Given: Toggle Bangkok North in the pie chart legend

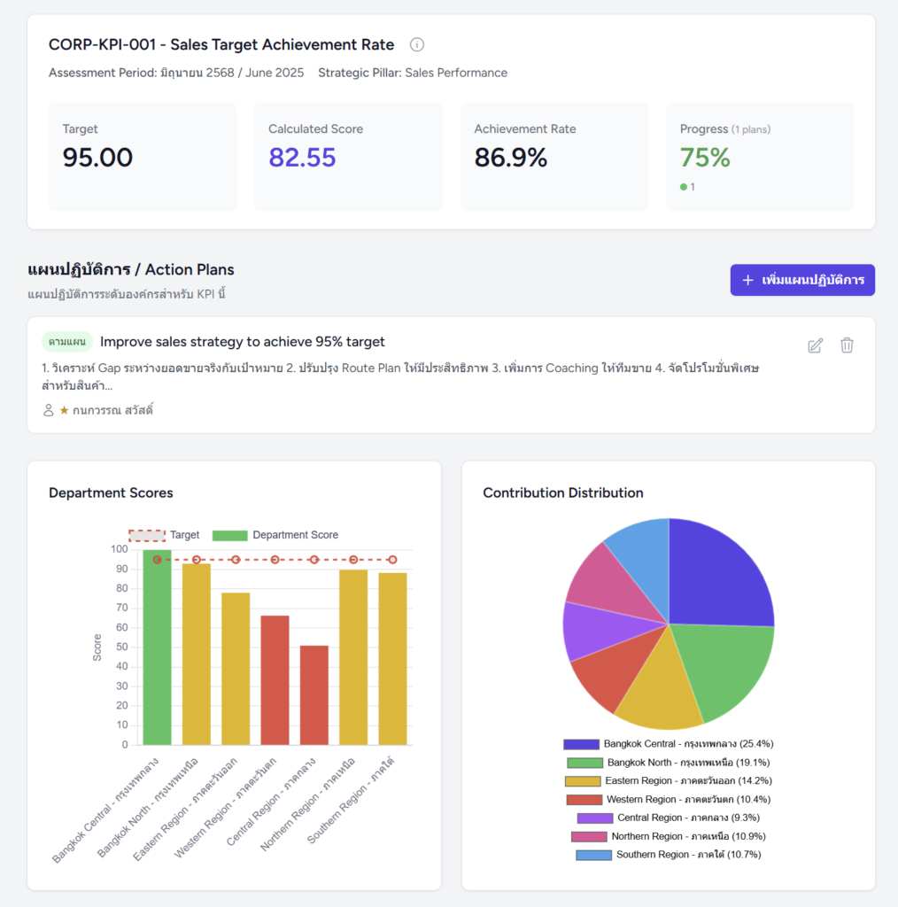Looking at the screenshot, I should click(668, 762).
